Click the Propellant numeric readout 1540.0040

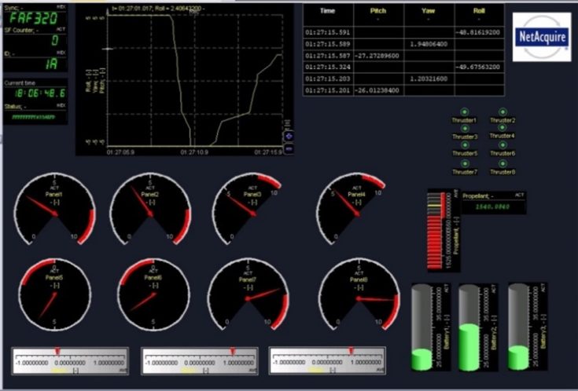pyautogui.click(x=492, y=207)
